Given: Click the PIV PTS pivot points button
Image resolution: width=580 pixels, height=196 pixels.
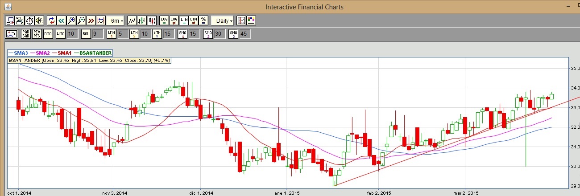Looking at the screenshot, I should point(37,34).
